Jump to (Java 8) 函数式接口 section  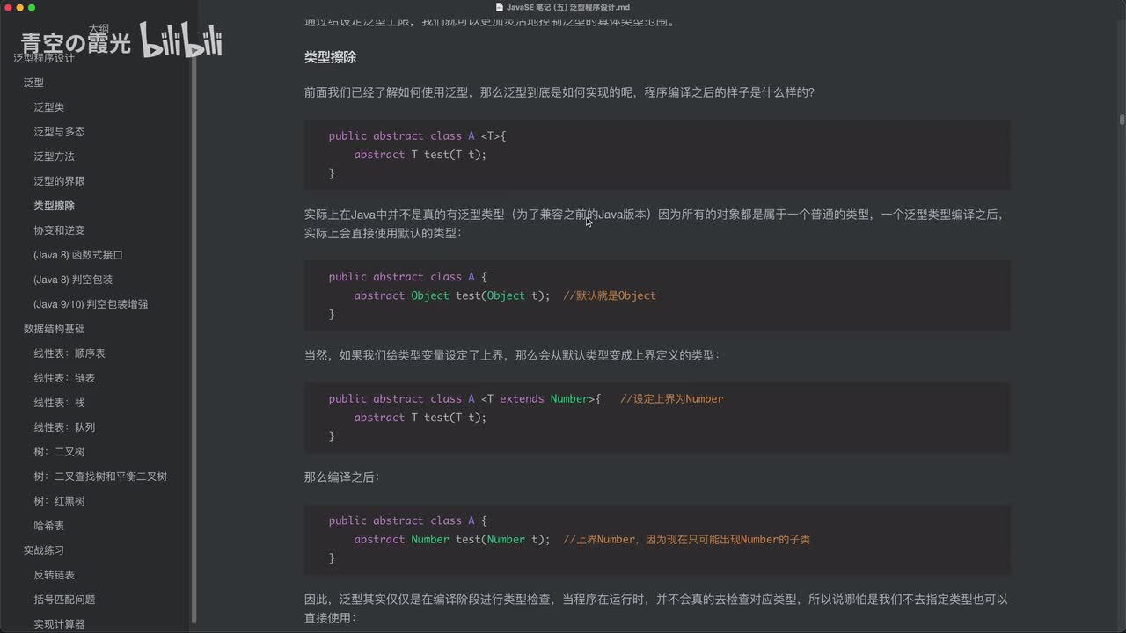pyautogui.click(x=78, y=255)
